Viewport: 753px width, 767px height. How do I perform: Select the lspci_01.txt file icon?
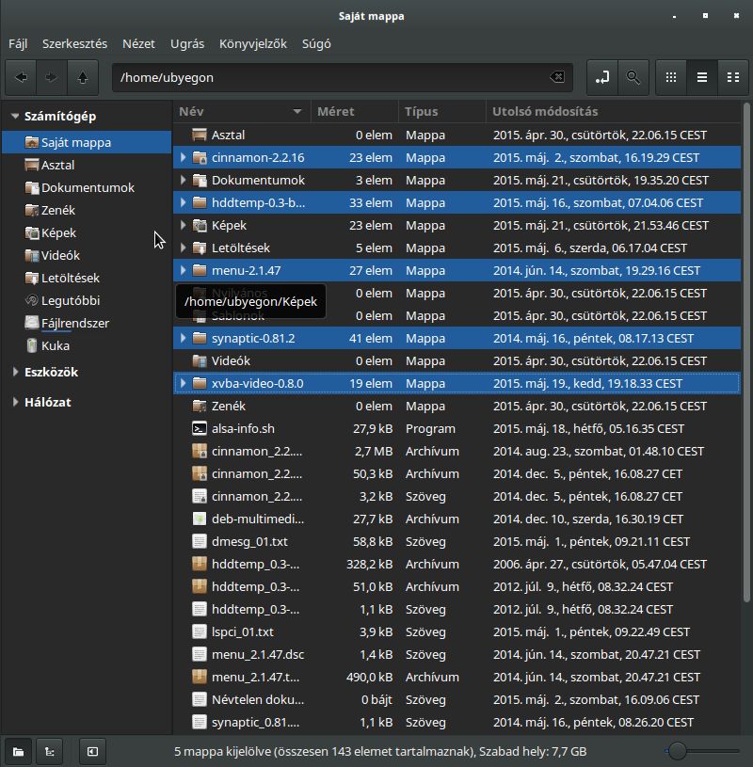coord(200,631)
